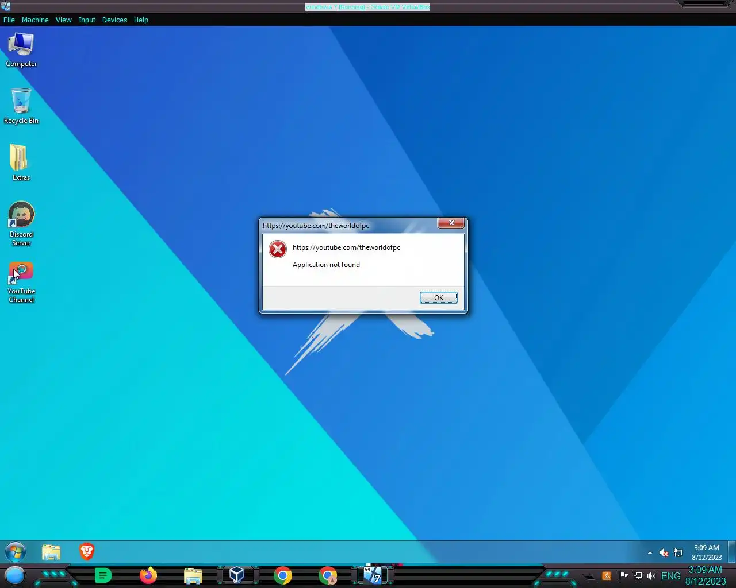Launch Brave browser from guest taskbar
This screenshot has width=736, height=588.
tap(87, 552)
